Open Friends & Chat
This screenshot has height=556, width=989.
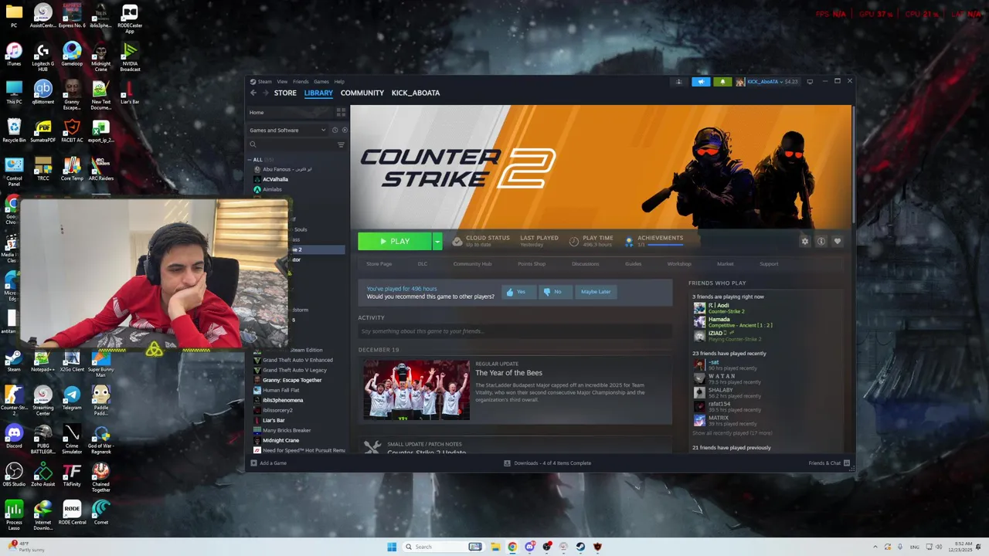[829, 463]
